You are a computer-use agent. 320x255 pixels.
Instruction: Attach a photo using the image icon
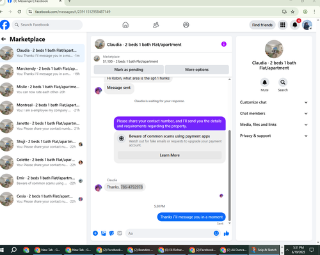coord(104,233)
